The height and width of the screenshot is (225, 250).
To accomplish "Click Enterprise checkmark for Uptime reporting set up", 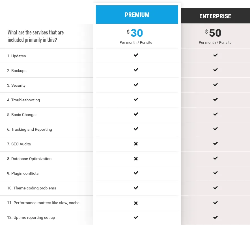I will pos(215,217).
